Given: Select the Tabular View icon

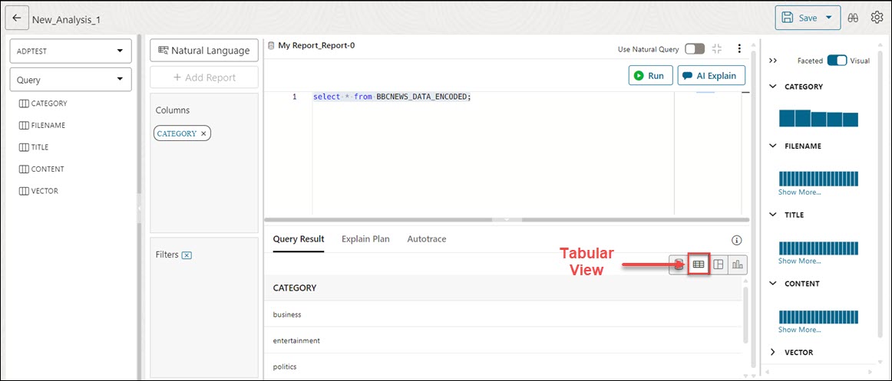Looking at the screenshot, I should (x=698, y=264).
